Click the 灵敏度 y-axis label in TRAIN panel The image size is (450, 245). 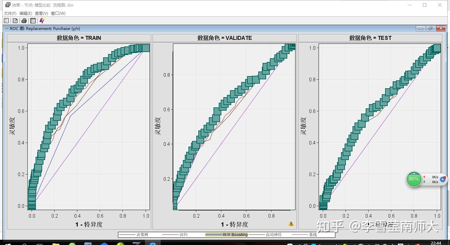(x=12, y=126)
